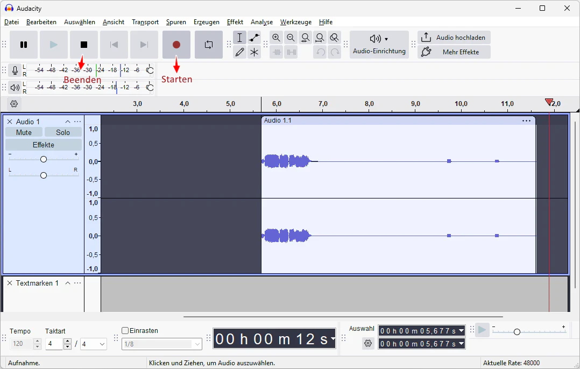Select the Selection (I-beam) tool
580x369 pixels.
pos(240,38)
